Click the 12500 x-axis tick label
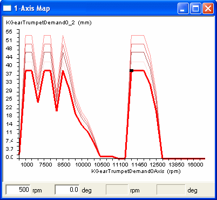This screenshot has height=200, width=217. [158, 164]
